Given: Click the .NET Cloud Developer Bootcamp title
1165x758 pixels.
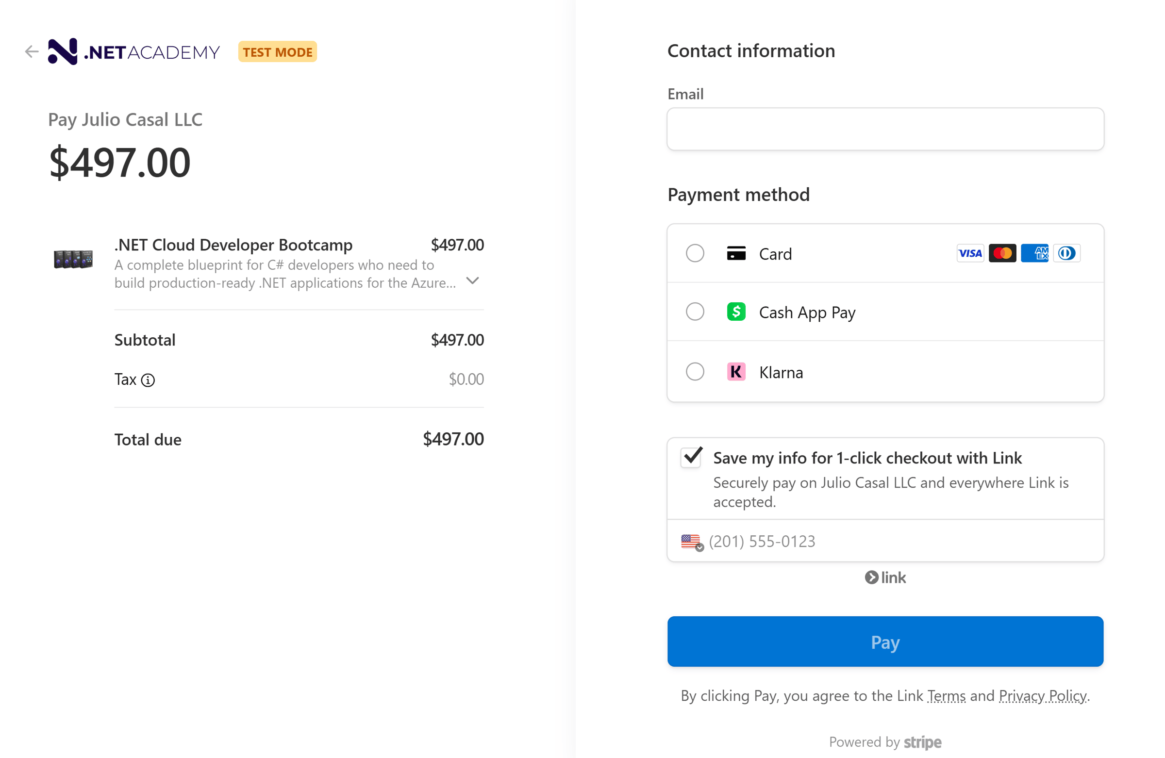Looking at the screenshot, I should (x=233, y=245).
